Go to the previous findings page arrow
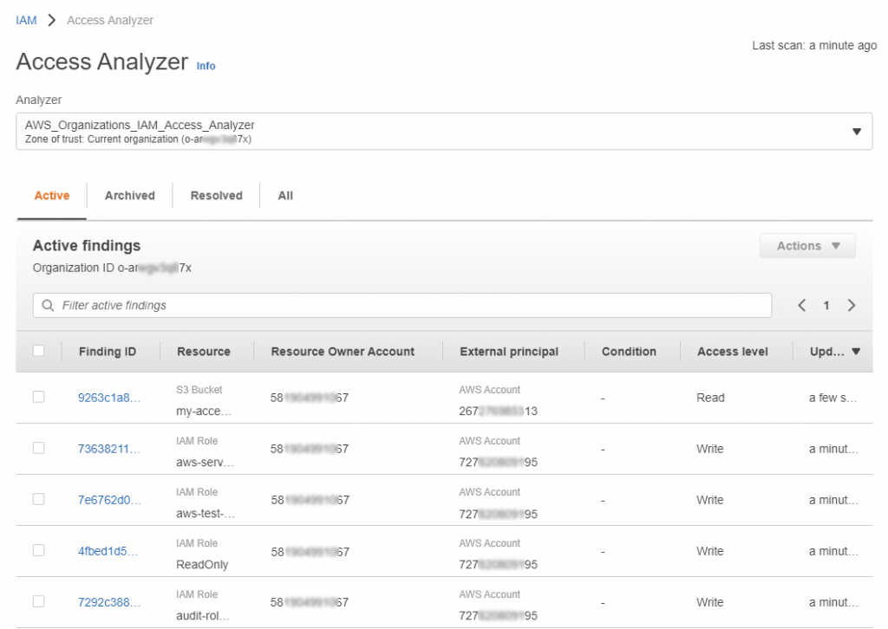Image resolution: width=888 pixels, height=629 pixels. 802,306
